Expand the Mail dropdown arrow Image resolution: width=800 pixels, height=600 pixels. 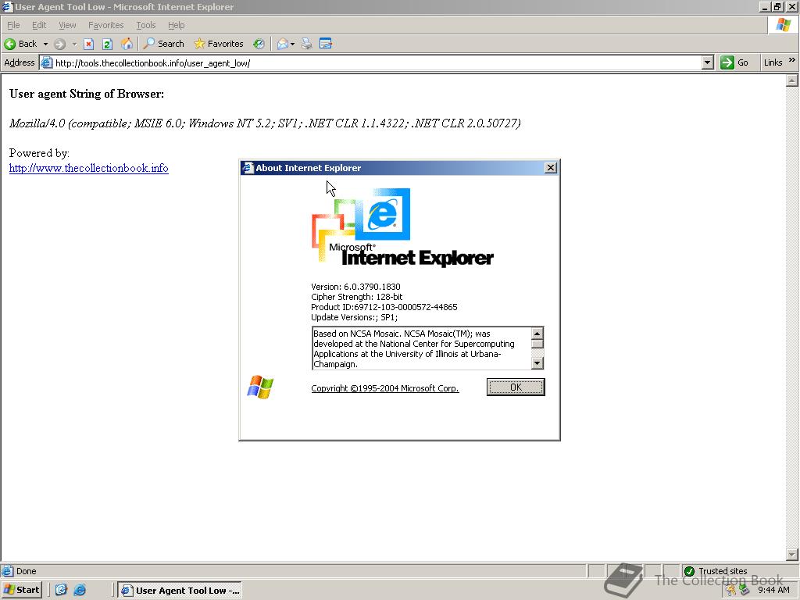pos(292,44)
